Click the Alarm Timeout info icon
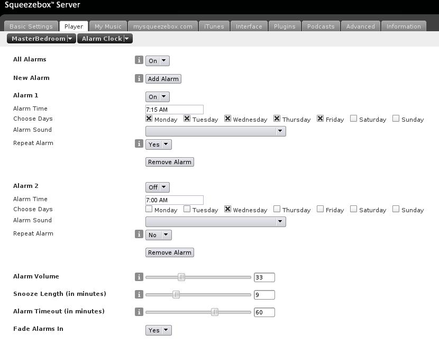 coord(139,312)
